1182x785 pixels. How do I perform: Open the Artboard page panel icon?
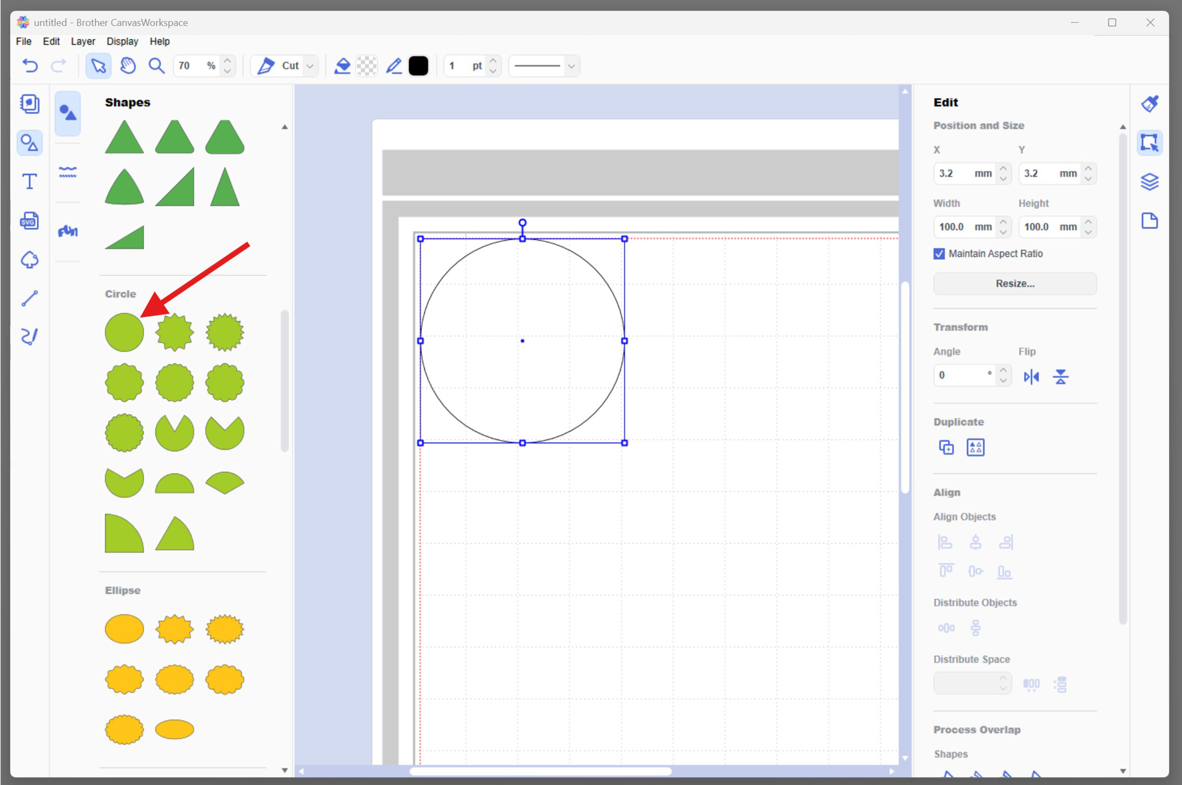click(1150, 221)
